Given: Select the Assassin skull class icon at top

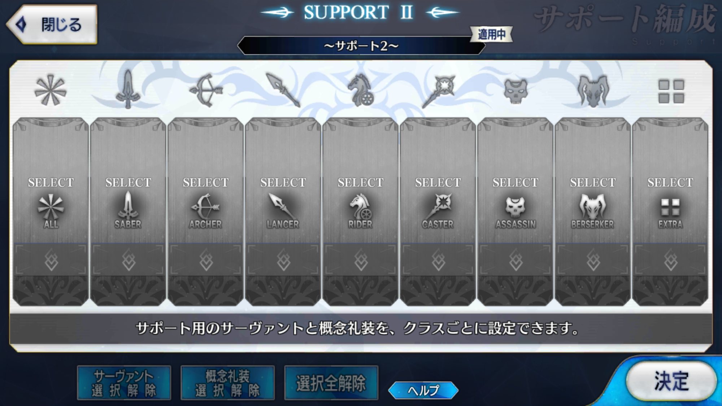Looking at the screenshot, I should (x=516, y=92).
